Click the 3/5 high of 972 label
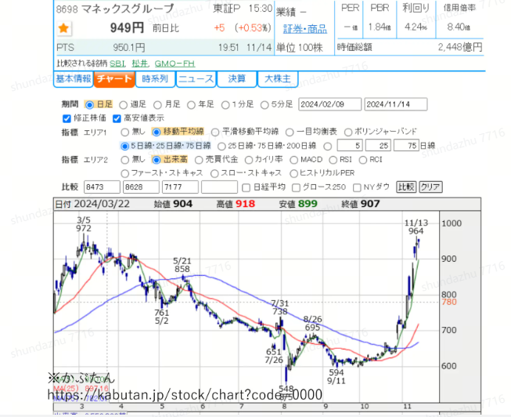Screen dimensions: 511x417 [84, 224]
